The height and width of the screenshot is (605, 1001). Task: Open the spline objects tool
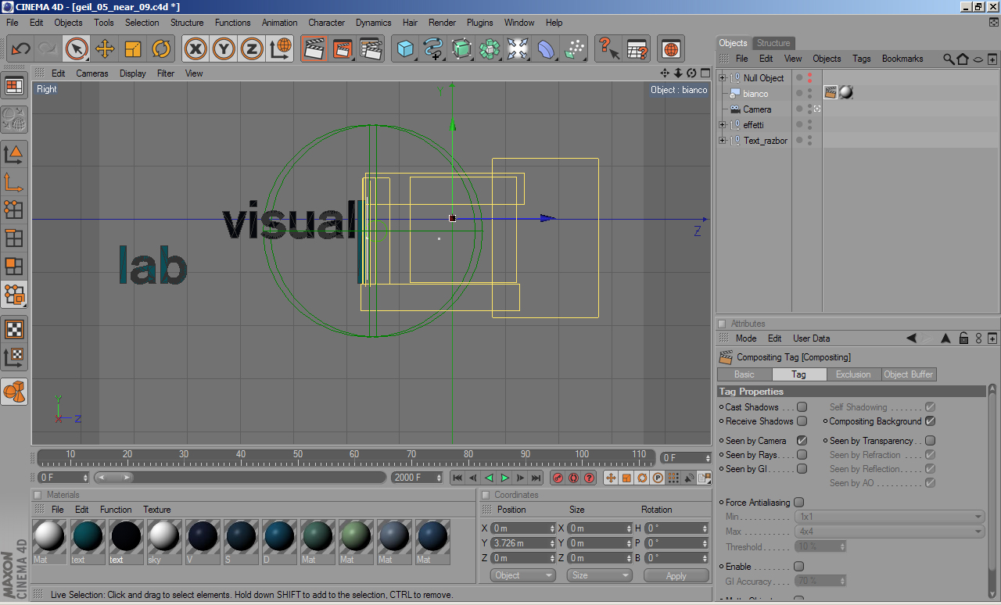click(x=433, y=49)
